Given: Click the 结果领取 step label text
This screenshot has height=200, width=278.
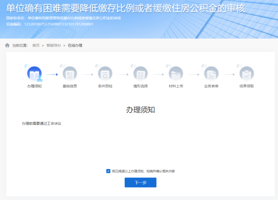Looking at the screenshot, I should pyautogui.click(x=247, y=86).
